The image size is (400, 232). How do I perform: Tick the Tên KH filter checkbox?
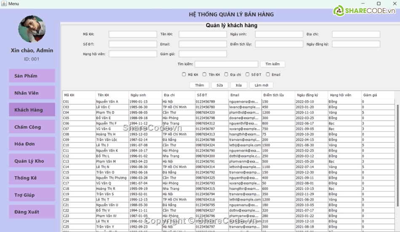pos(205,75)
